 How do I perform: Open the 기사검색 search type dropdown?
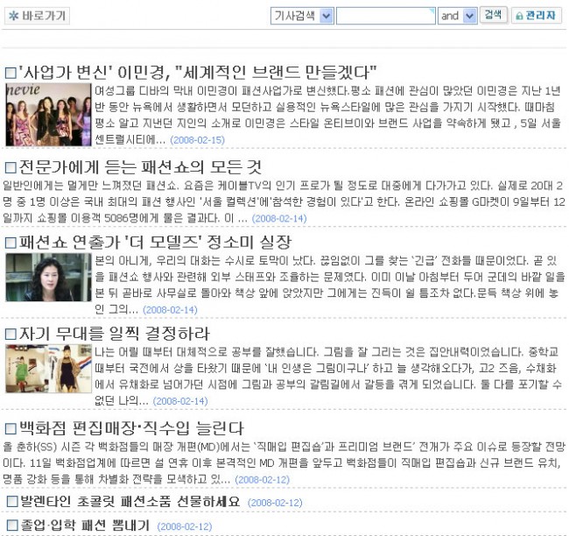point(302,16)
